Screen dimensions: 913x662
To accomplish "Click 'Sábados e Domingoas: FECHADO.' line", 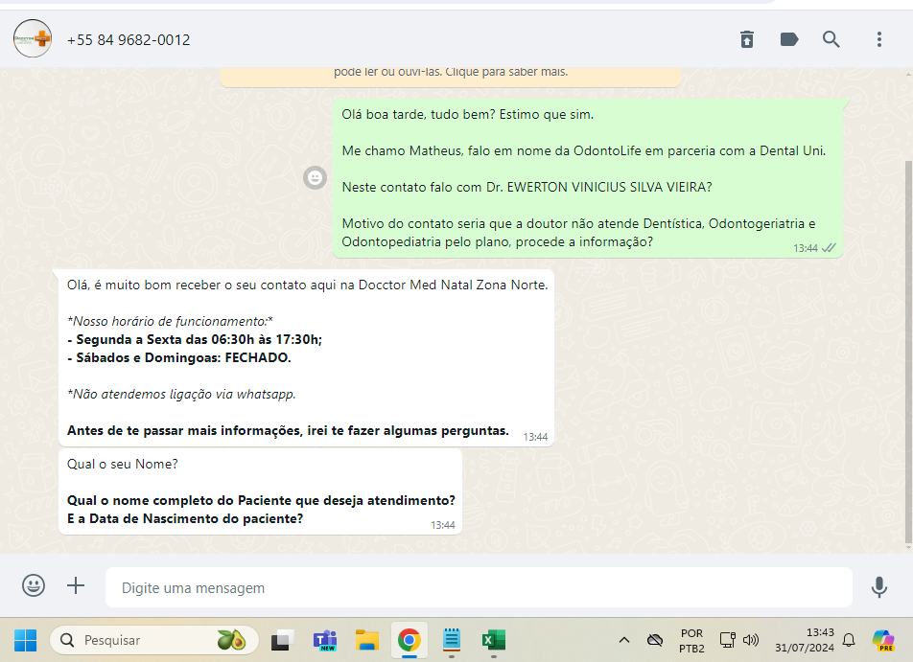I will click(178, 357).
